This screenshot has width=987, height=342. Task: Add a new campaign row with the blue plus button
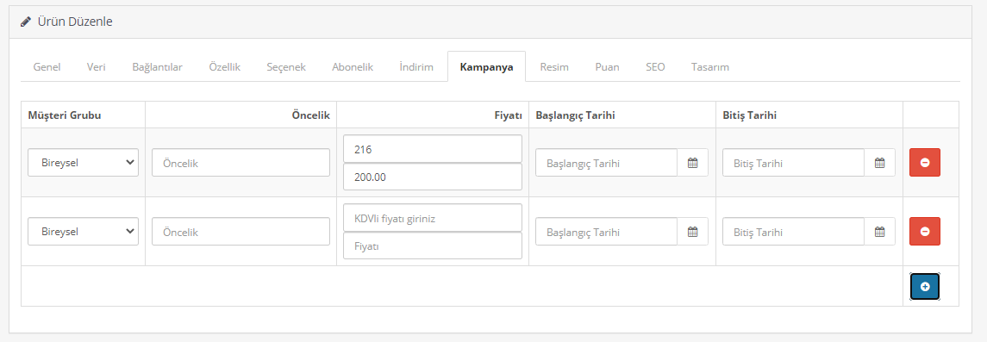pyautogui.click(x=925, y=287)
